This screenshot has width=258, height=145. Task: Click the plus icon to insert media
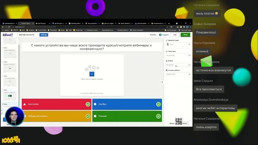point(92,74)
